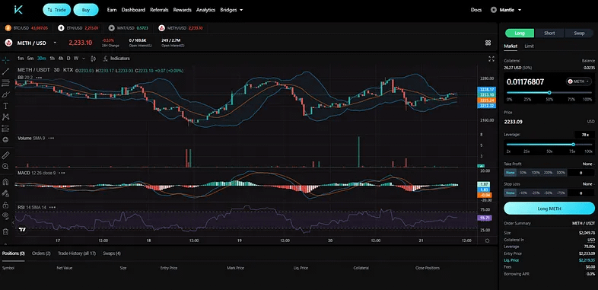Open the Fibonacci retracement tool group

pos(6,83)
